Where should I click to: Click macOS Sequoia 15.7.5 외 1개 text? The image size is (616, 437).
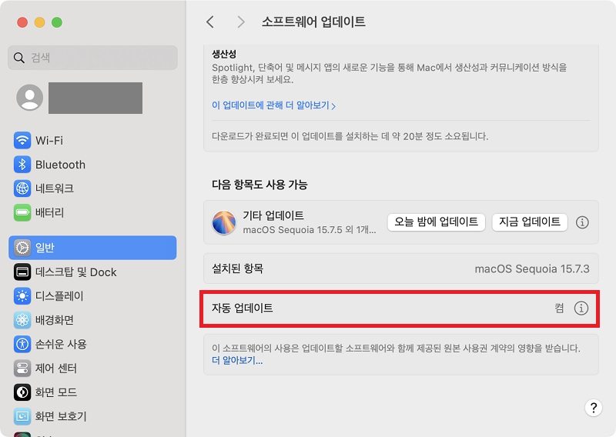pos(310,230)
